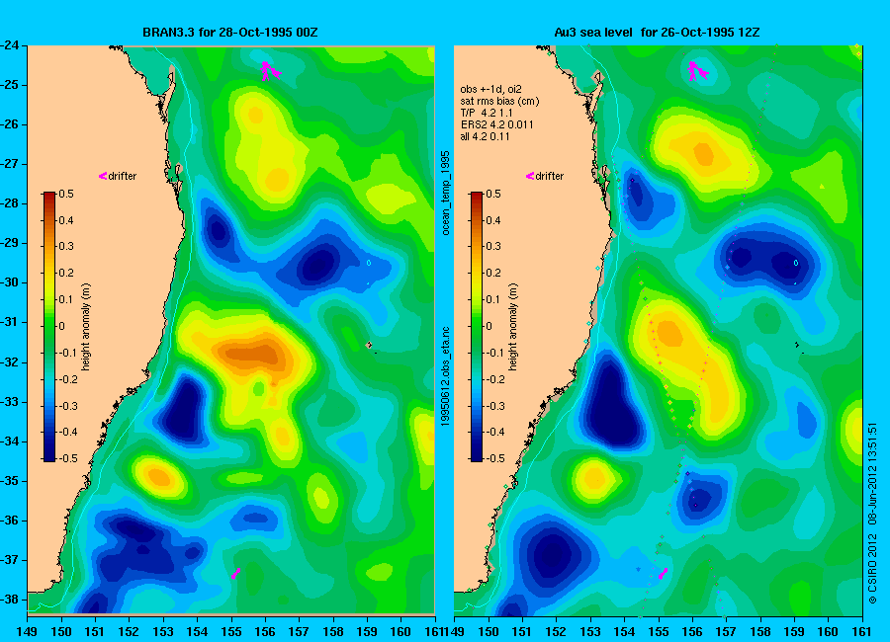Select the 0.5 tick label on Au3 color bar
This screenshot has height=642, width=890.
(x=493, y=194)
